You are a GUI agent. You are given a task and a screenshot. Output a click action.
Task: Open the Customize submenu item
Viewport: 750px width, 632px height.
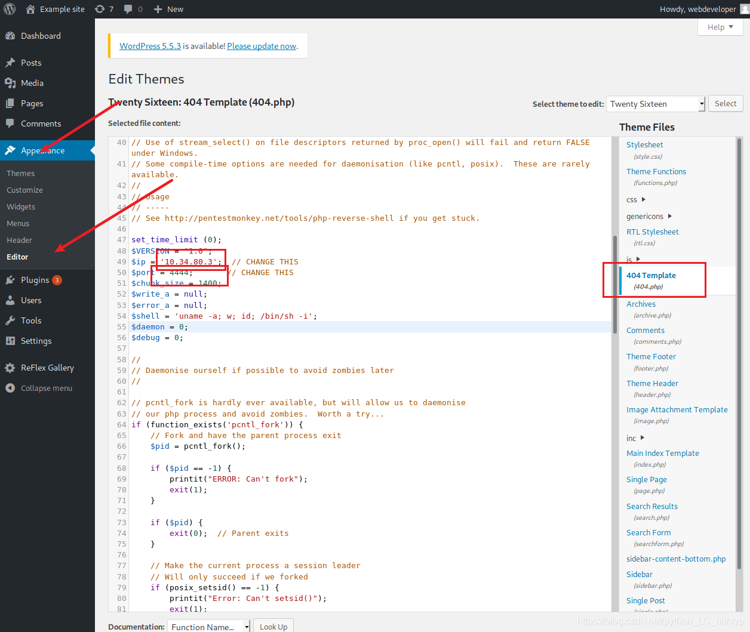pos(24,190)
